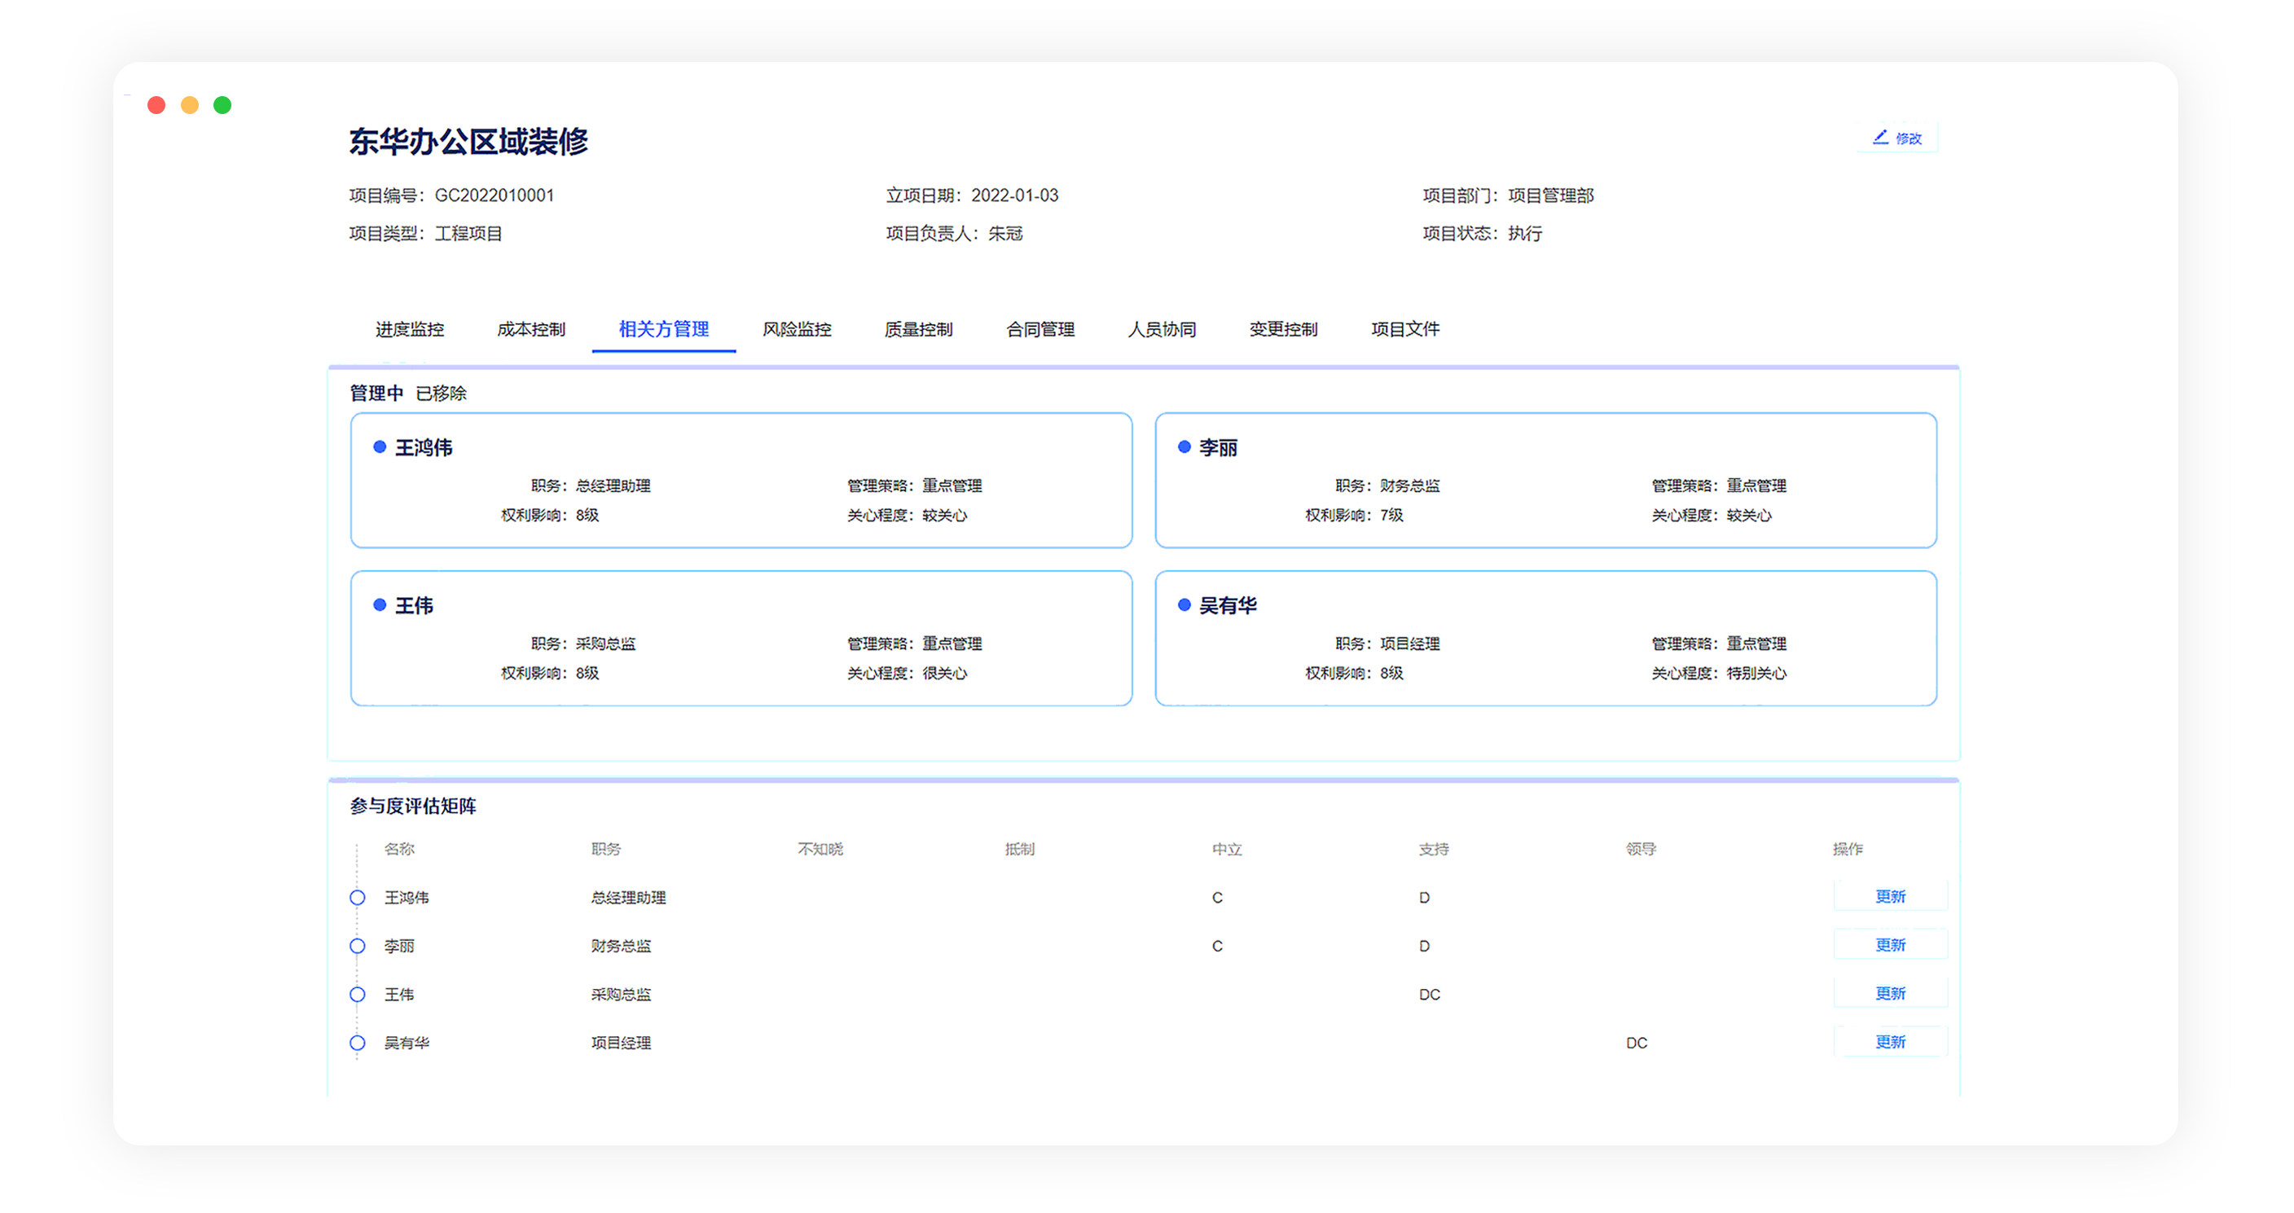The height and width of the screenshot is (1213, 2294).
Task: Switch to the 进度监控 tab
Action: click(x=410, y=330)
